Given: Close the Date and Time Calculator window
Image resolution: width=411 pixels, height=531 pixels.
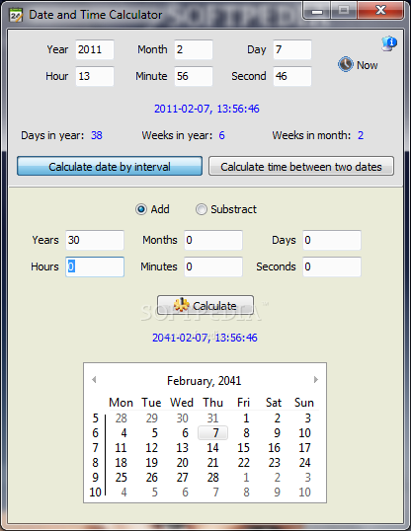Looking at the screenshot, I should click(x=380, y=11).
